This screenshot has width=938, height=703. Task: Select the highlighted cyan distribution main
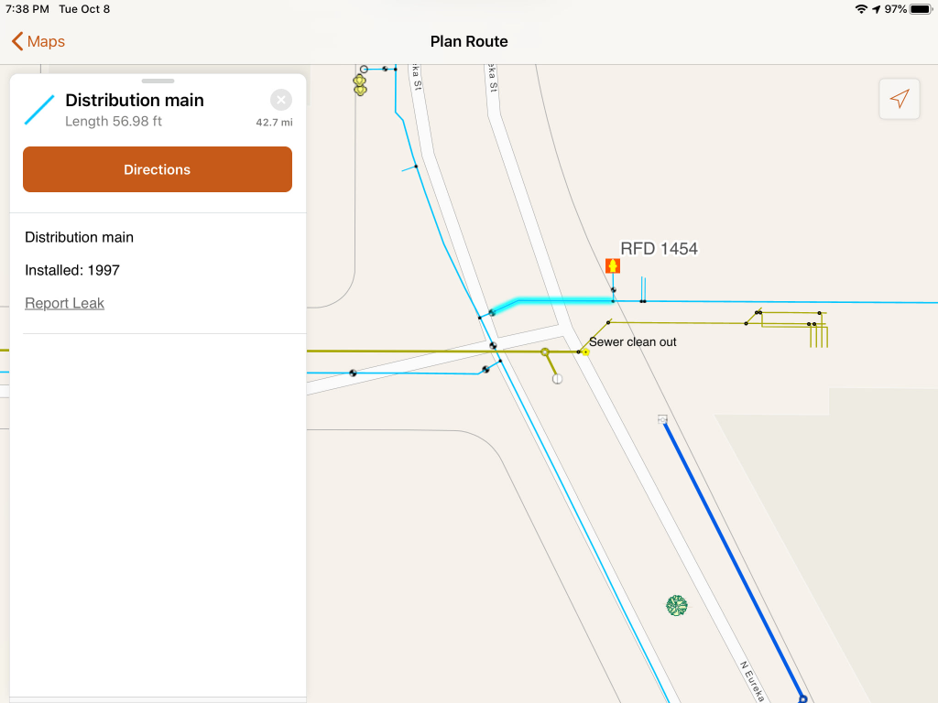[550, 301]
